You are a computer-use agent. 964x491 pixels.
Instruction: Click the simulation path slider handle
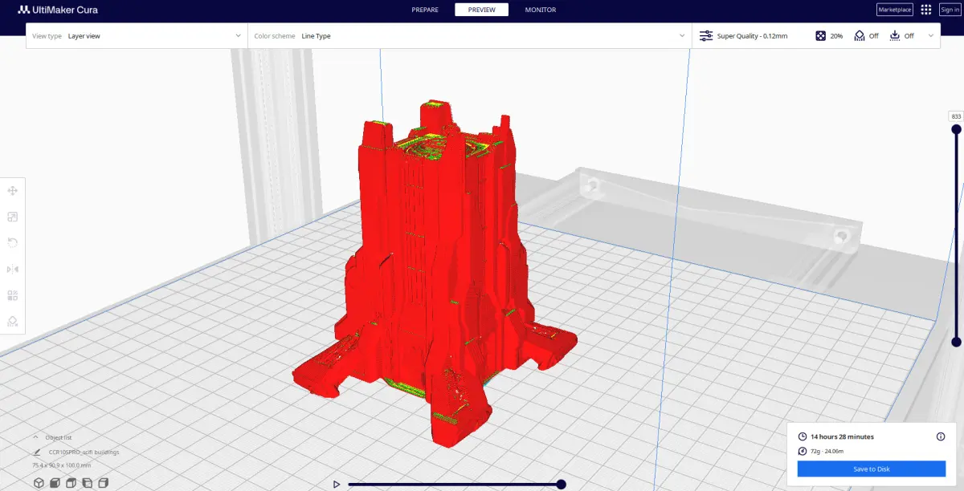click(x=562, y=484)
